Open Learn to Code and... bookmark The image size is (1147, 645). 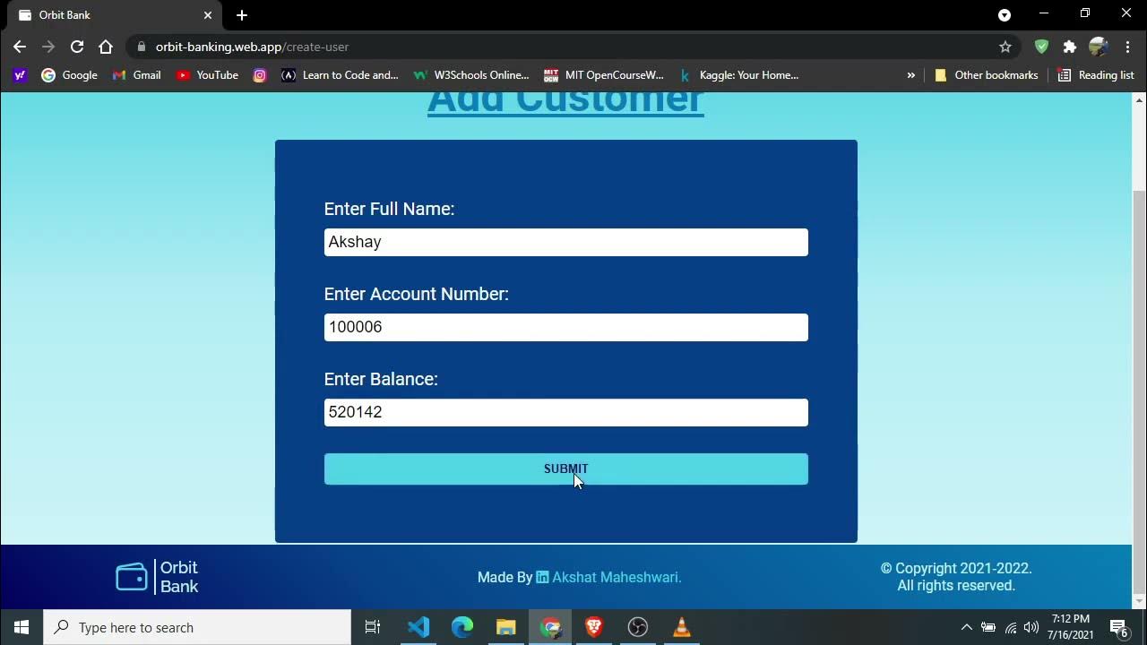(x=340, y=75)
